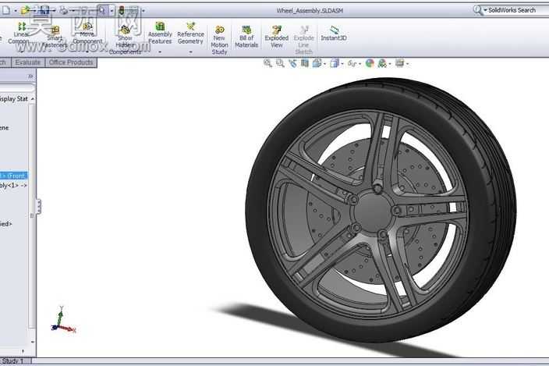
Task: Click the Open file folder icon
Action: [x=25, y=10]
